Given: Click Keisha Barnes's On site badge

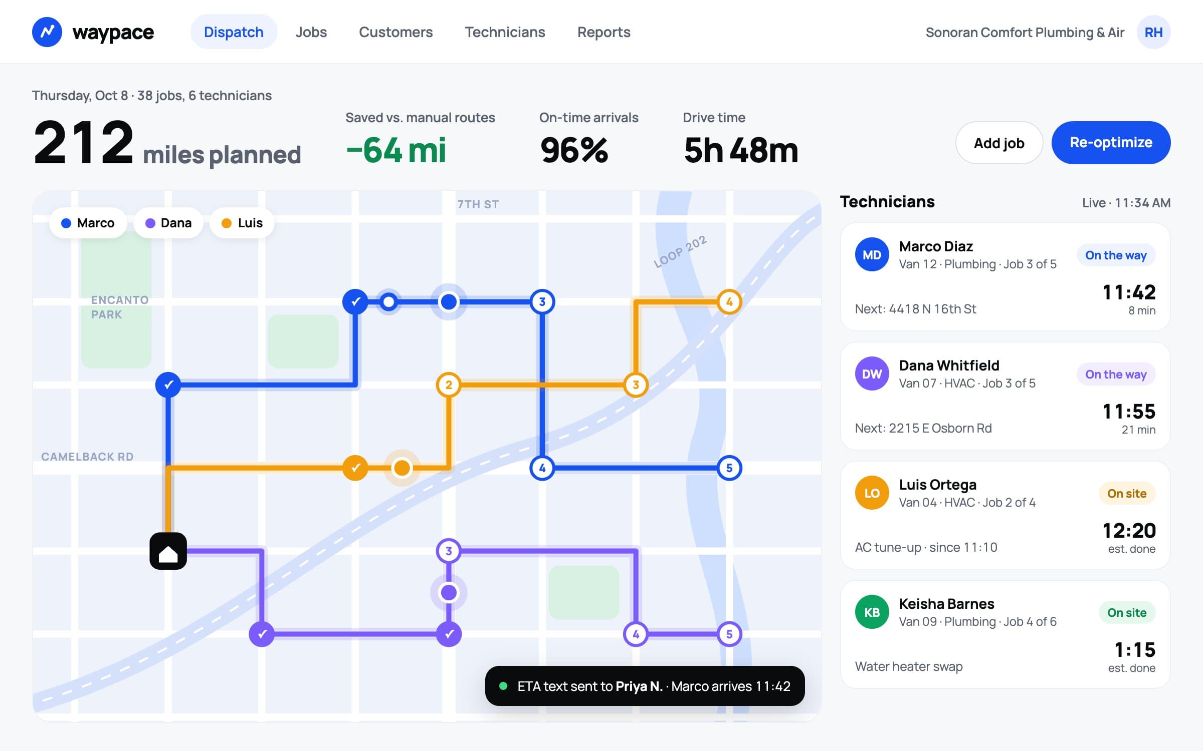Looking at the screenshot, I should point(1127,613).
